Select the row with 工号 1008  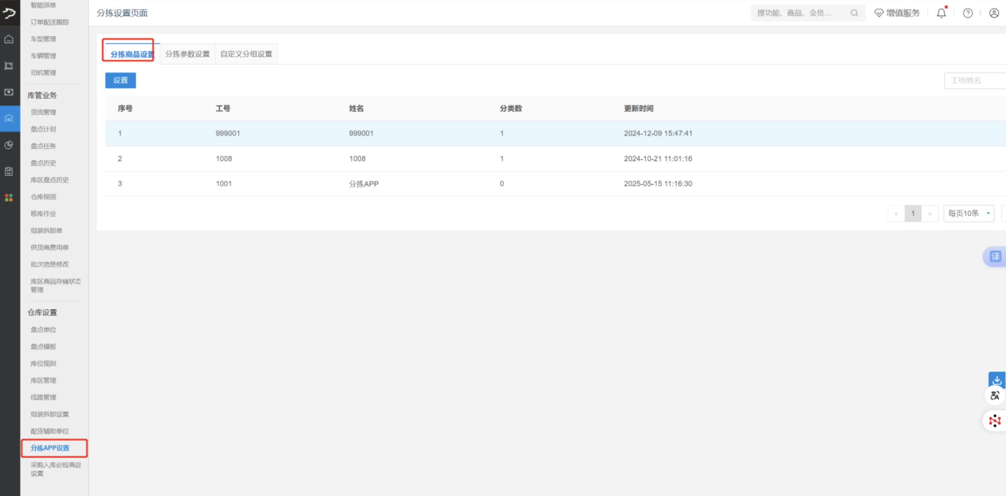[x=555, y=159]
